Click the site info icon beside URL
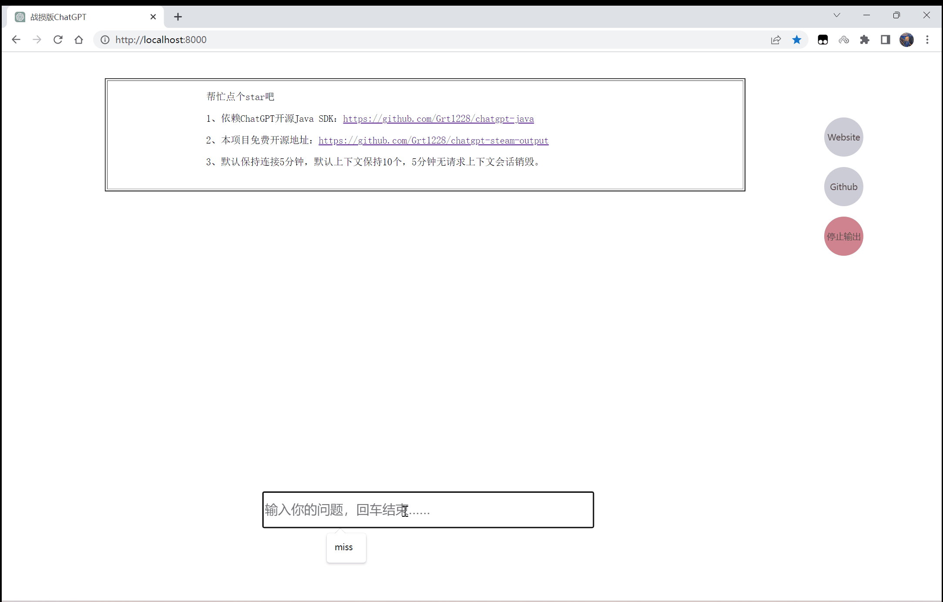Image resolution: width=943 pixels, height=602 pixels. click(104, 40)
